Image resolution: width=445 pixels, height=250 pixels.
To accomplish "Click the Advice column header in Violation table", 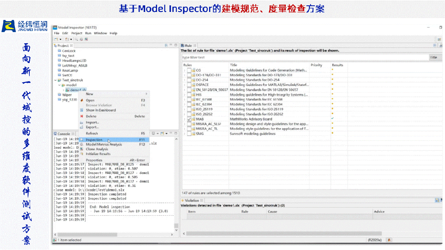I will coord(379,212).
